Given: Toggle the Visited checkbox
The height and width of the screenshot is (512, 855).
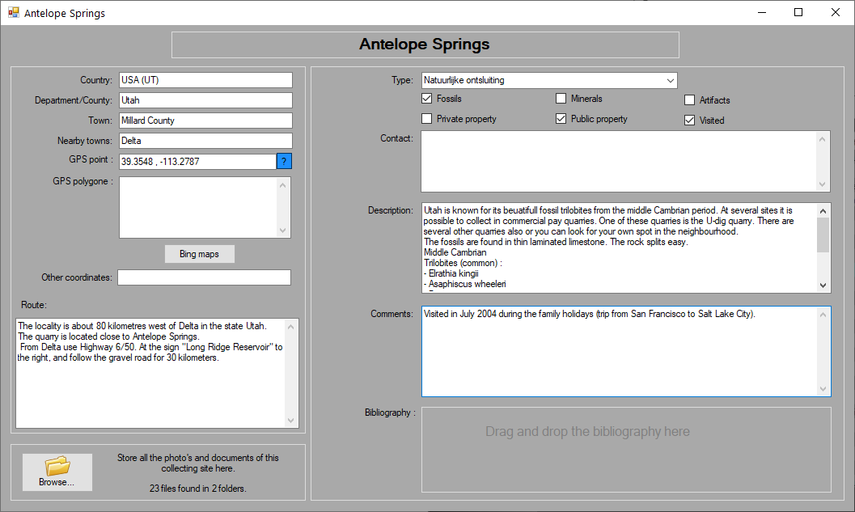Looking at the screenshot, I should click(x=690, y=121).
